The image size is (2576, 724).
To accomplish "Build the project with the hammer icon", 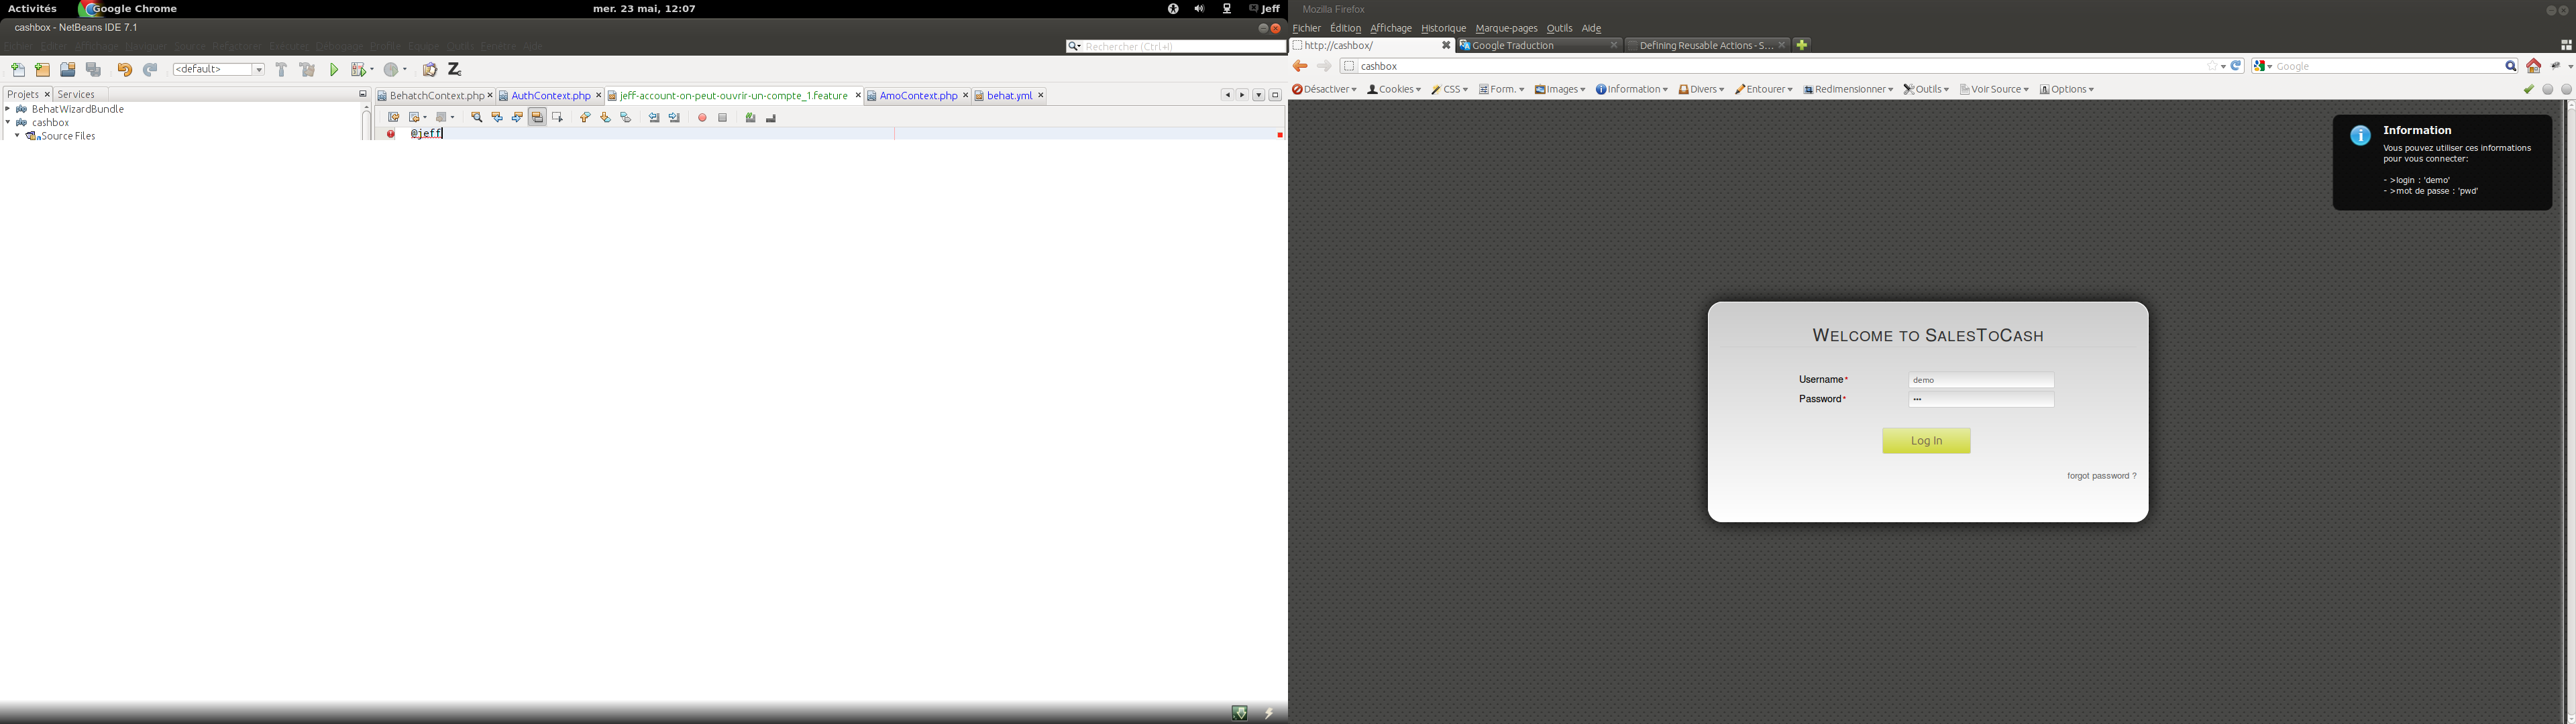I will [x=281, y=70].
